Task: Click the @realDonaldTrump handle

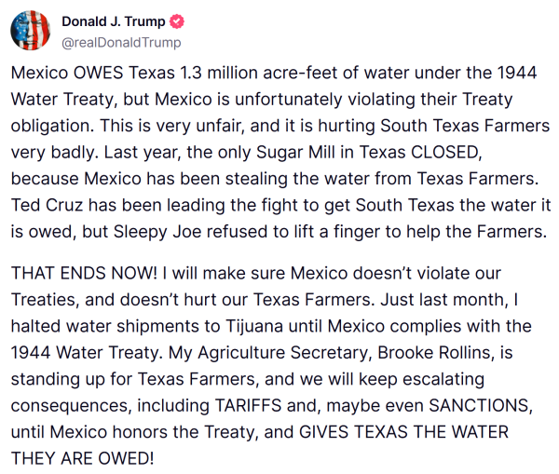Action: tap(121, 42)
